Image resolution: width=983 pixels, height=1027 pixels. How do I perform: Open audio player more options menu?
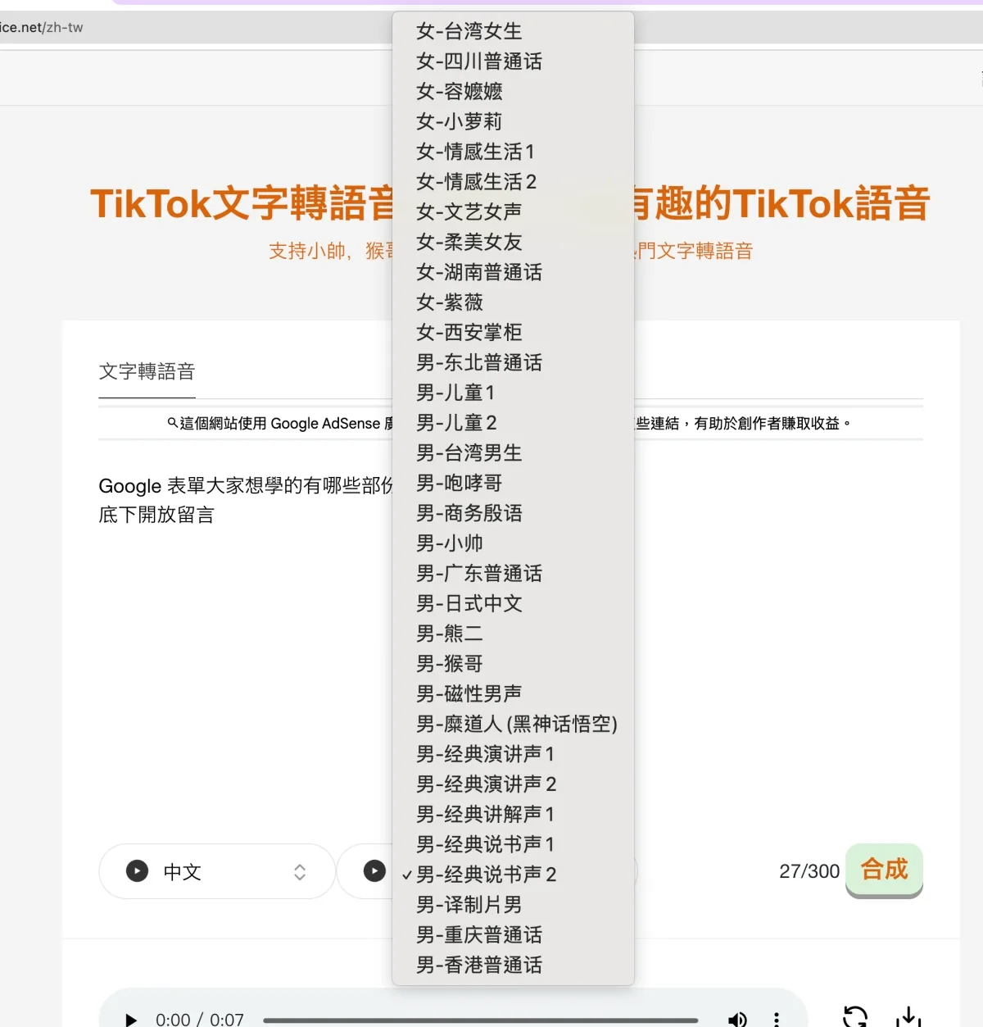(x=777, y=1020)
